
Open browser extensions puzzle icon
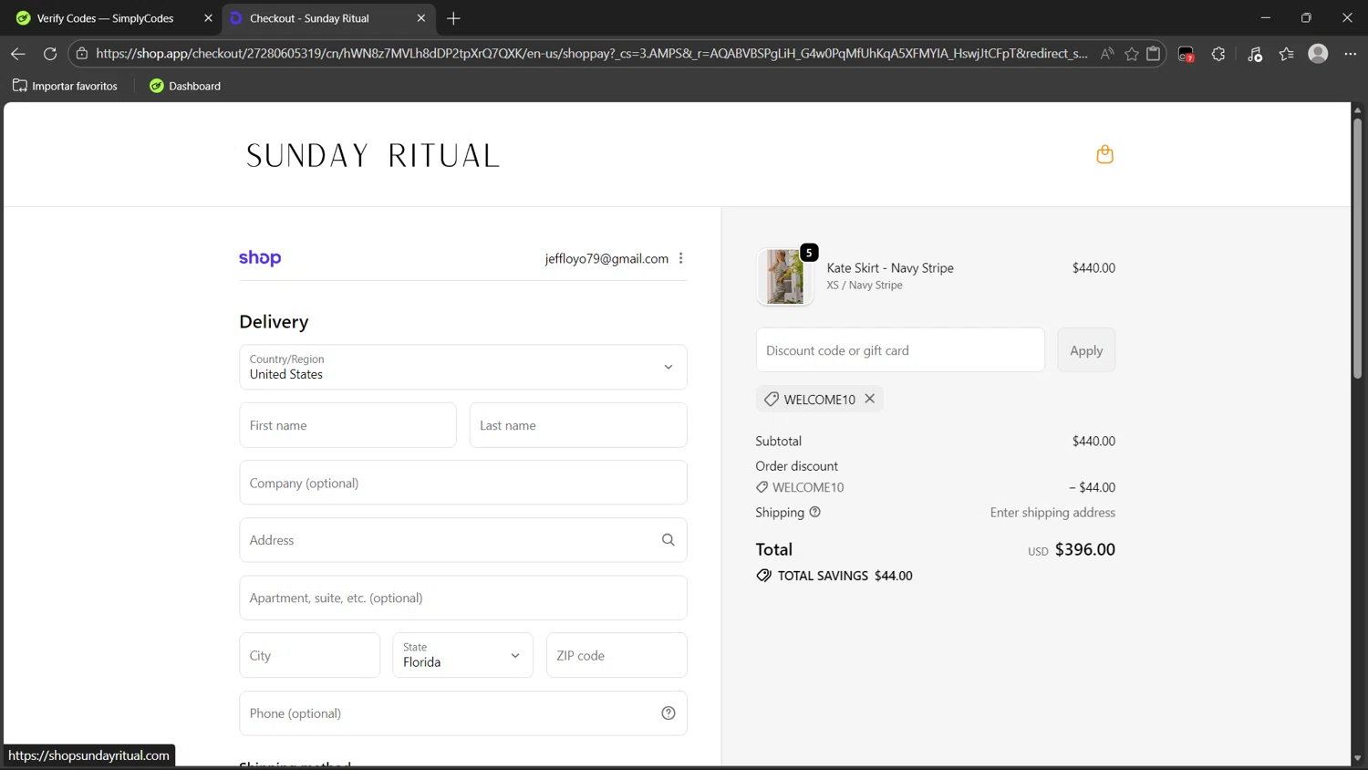coord(1218,54)
